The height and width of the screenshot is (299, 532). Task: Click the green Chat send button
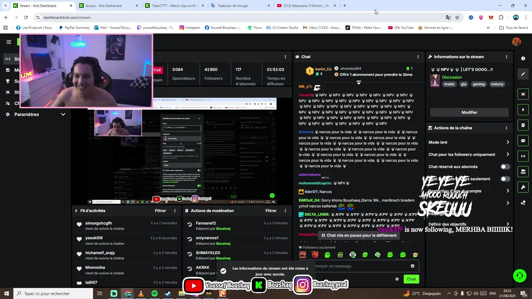click(x=411, y=279)
